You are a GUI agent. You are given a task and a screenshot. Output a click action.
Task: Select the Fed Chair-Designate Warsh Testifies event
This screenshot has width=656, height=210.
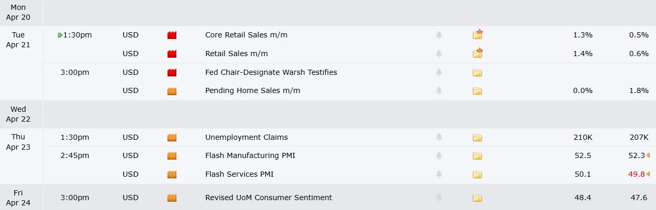271,72
